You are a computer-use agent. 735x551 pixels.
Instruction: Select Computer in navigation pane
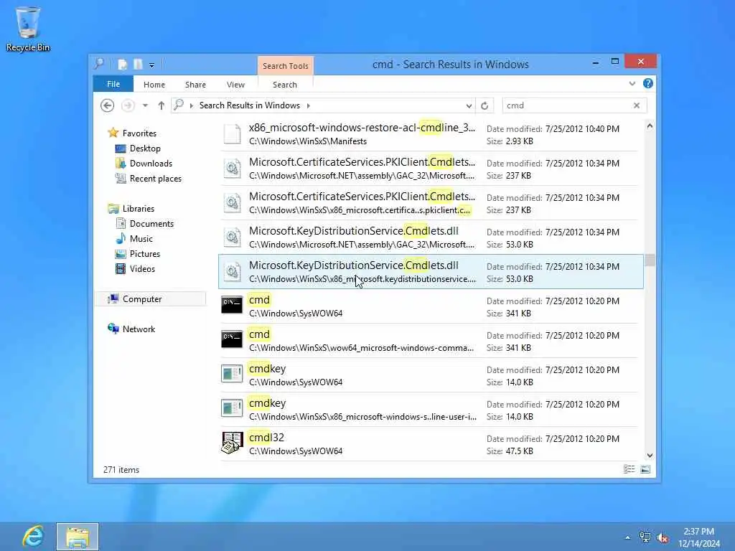(x=150, y=299)
